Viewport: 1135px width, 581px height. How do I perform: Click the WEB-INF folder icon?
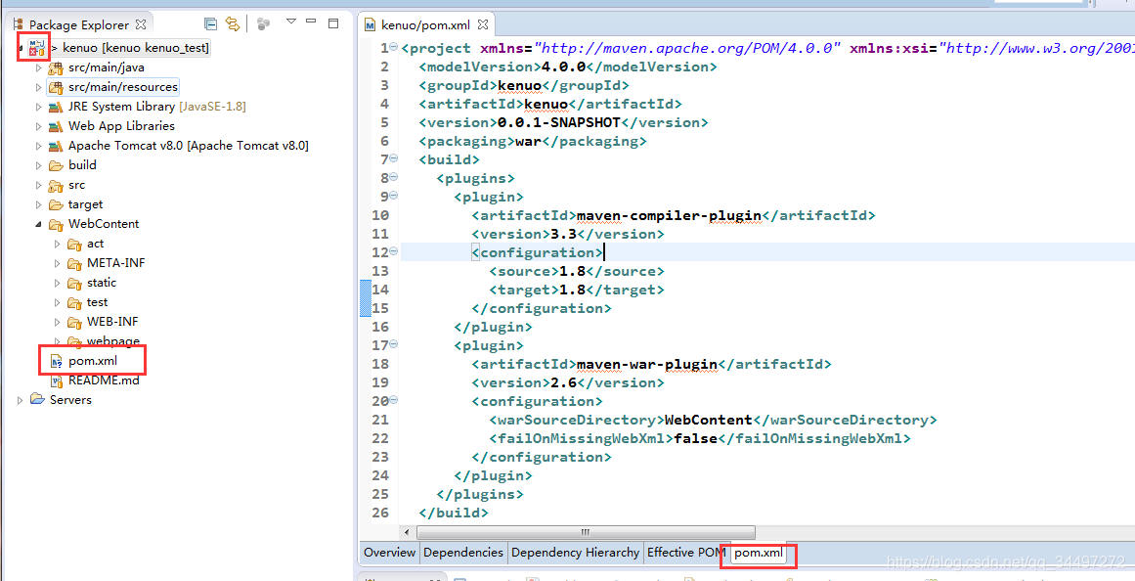coord(74,323)
